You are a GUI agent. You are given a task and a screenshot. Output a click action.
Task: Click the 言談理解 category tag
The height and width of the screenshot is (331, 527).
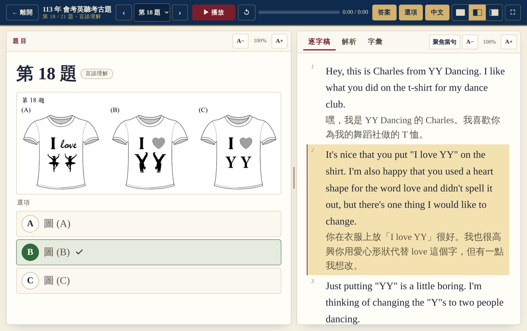pos(97,74)
